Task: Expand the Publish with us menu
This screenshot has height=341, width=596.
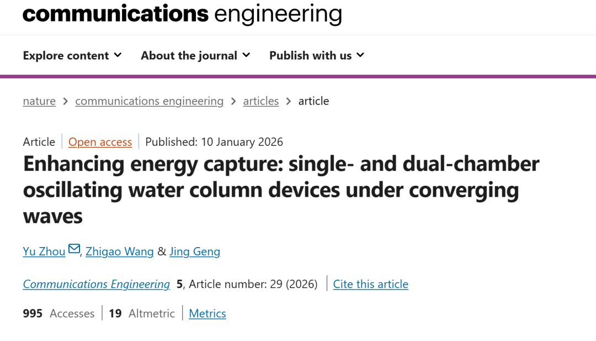Action: point(317,55)
